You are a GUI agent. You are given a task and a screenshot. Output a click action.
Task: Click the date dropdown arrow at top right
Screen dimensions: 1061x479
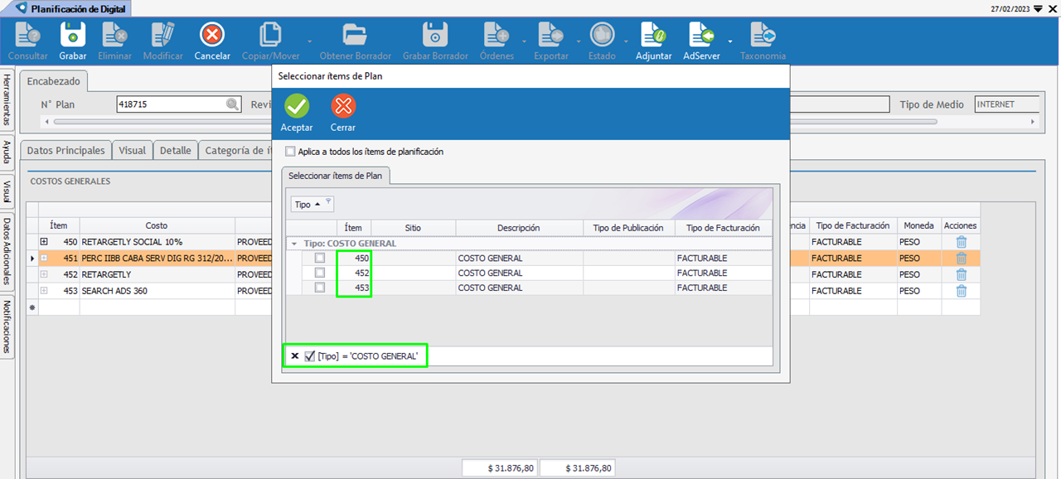(1038, 8)
